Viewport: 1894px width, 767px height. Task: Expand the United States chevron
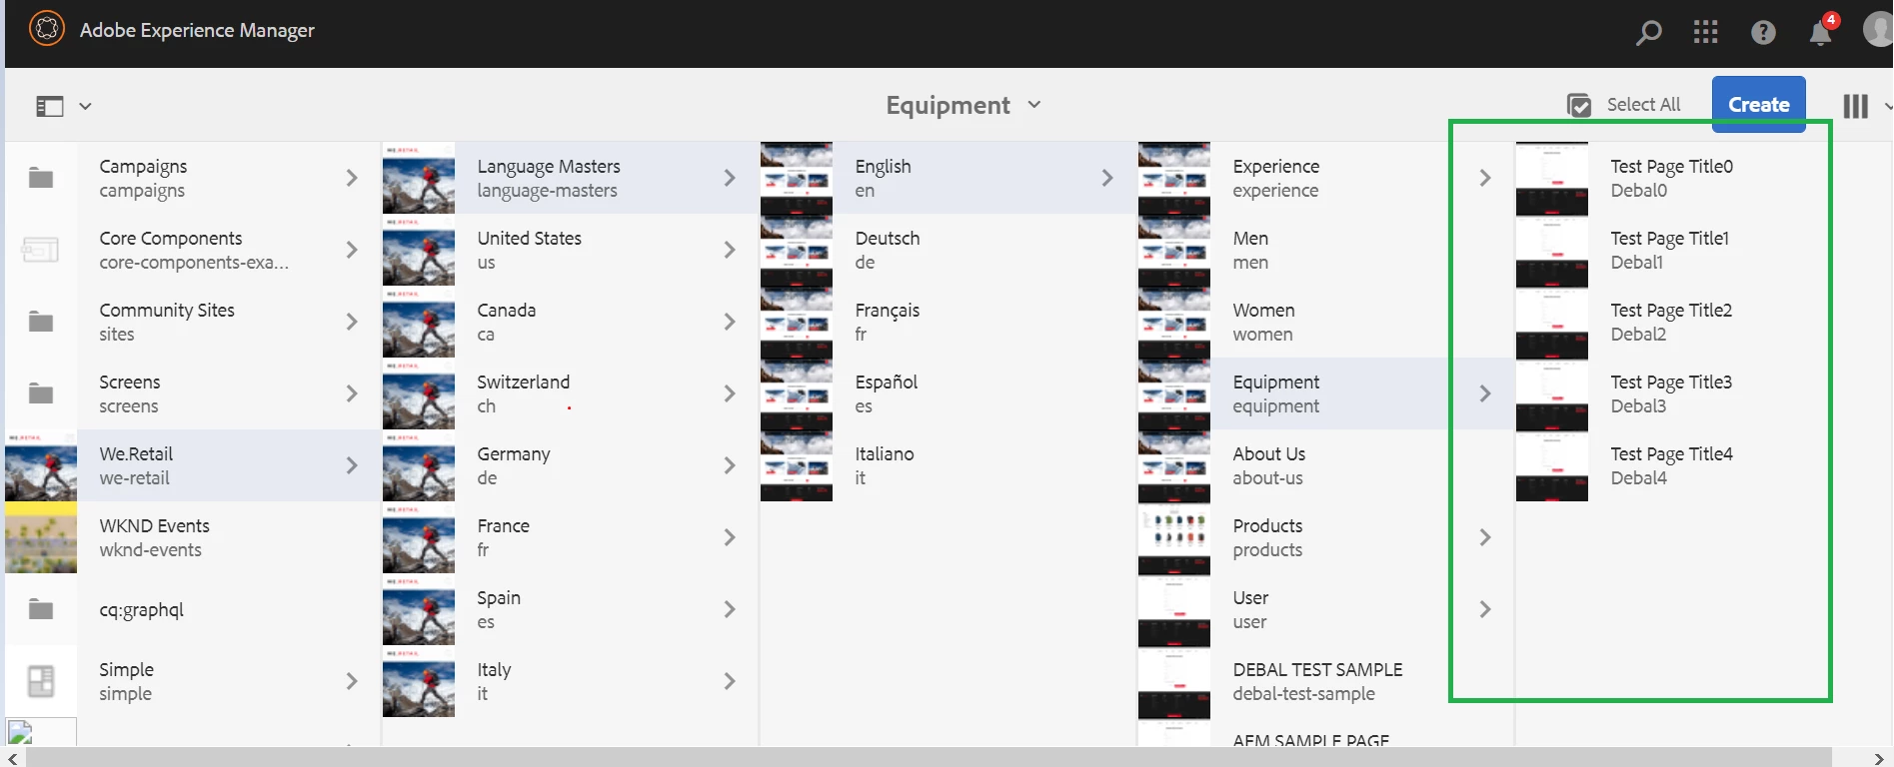point(730,250)
